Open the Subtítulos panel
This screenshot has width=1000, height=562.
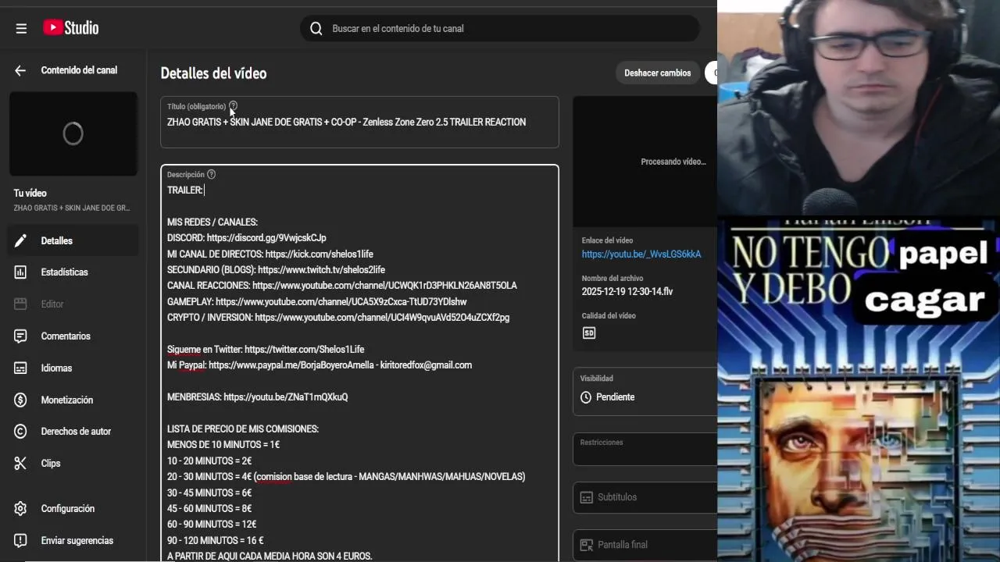[x=645, y=497]
